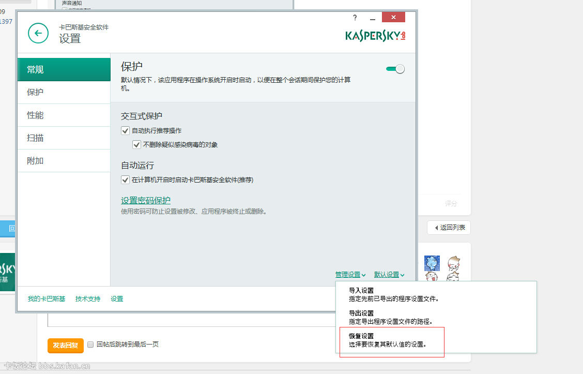Click the 设置 footer link

[117, 299]
